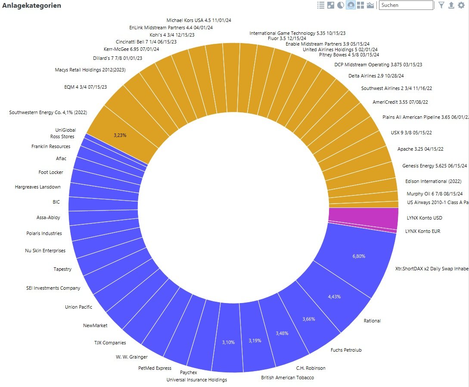Click the export upload icon
The image size is (469, 387).
tap(451, 5)
